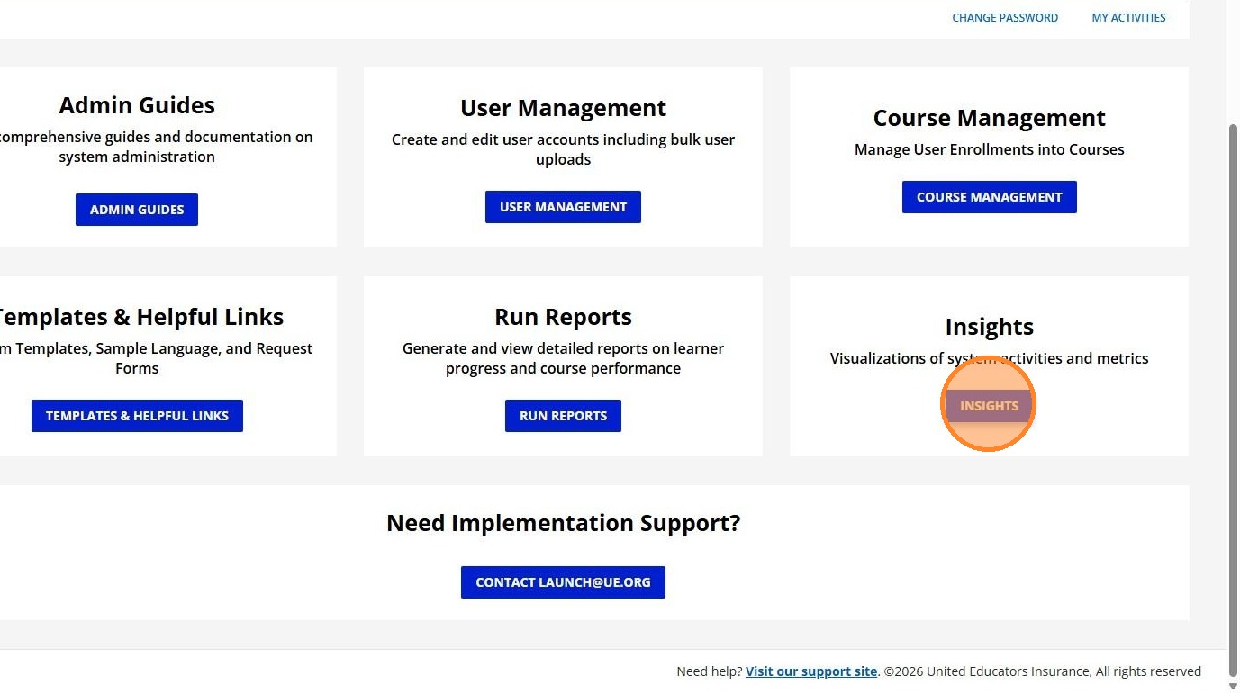
Task: Click the User Management card heading
Action: (x=563, y=108)
